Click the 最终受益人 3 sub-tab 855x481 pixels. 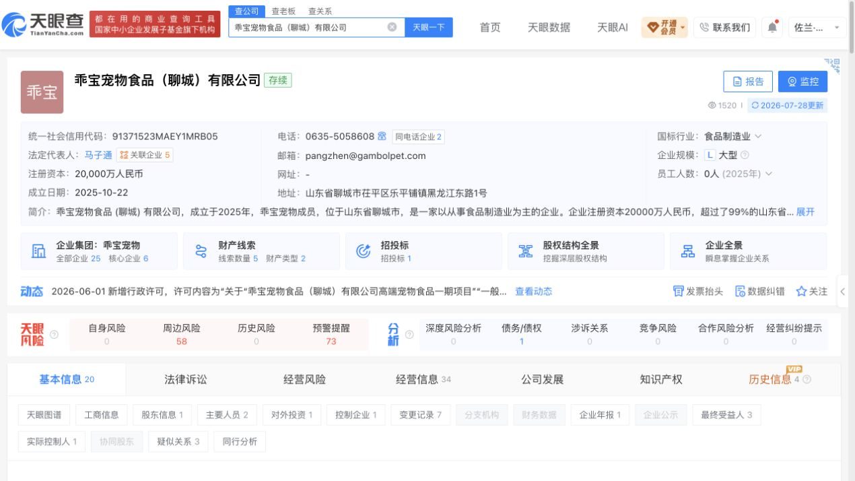click(x=726, y=415)
